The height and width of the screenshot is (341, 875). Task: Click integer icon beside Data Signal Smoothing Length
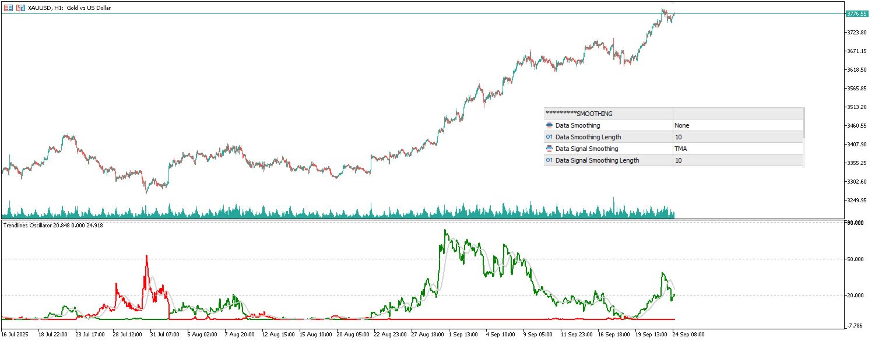coord(549,160)
